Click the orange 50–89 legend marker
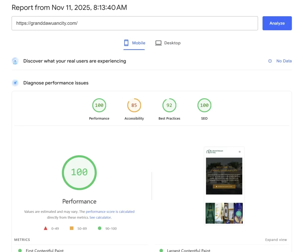Screen dimensions: 303x252 point(71,228)
